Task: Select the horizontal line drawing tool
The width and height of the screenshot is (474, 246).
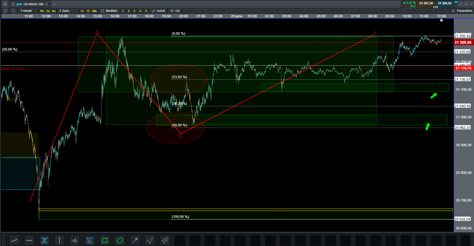Action: pyautogui.click(x=29, y=240)
